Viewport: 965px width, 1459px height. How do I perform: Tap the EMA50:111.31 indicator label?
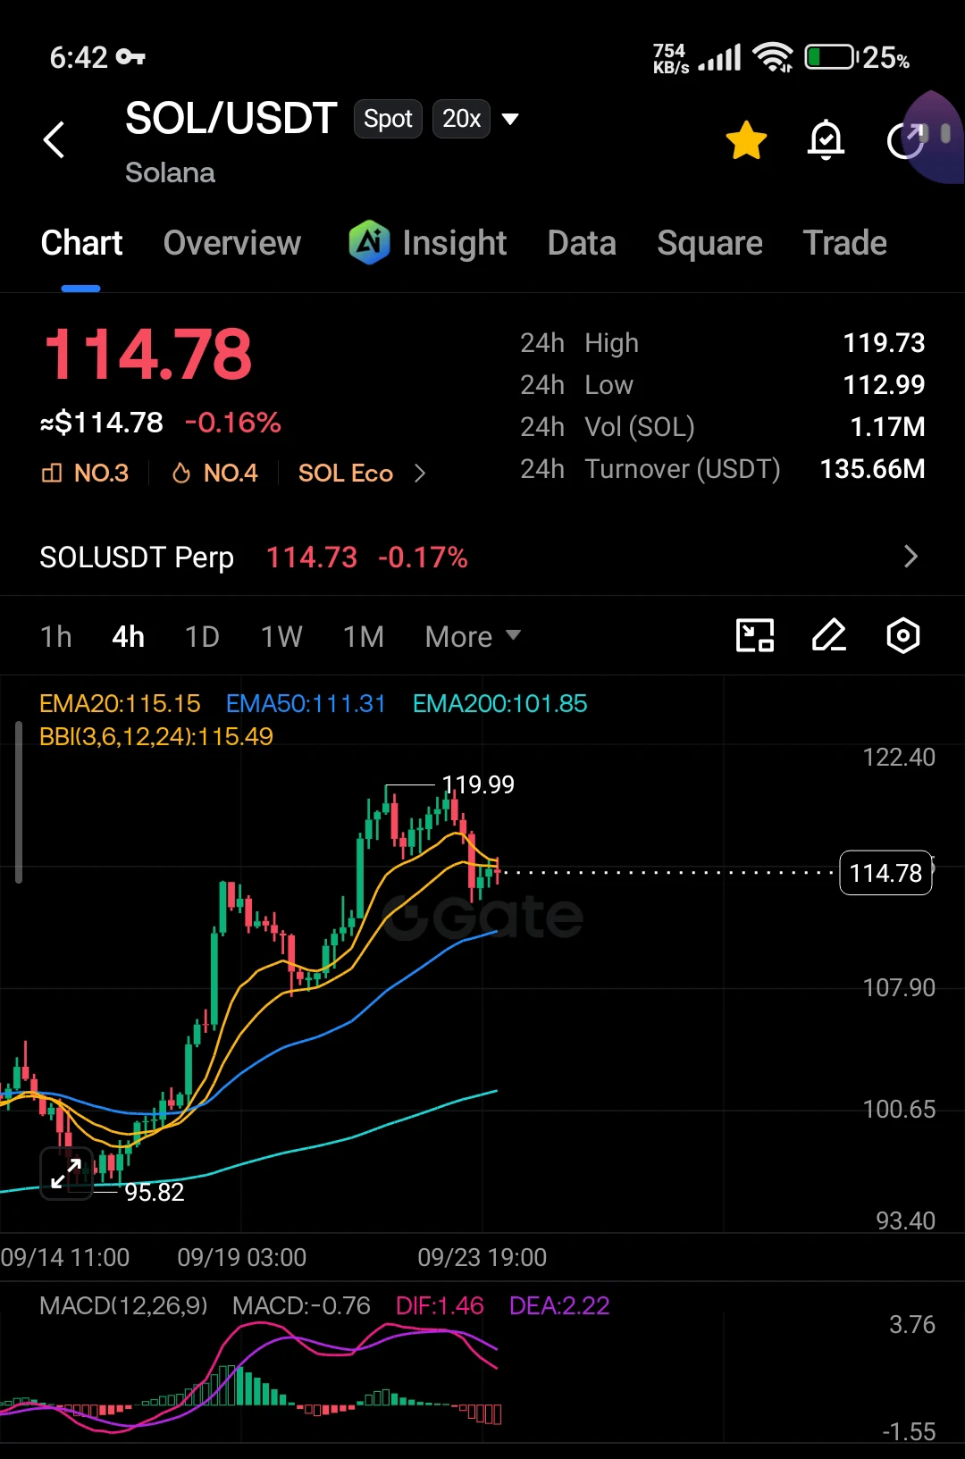pyautogui.click(x=306, y=704)
